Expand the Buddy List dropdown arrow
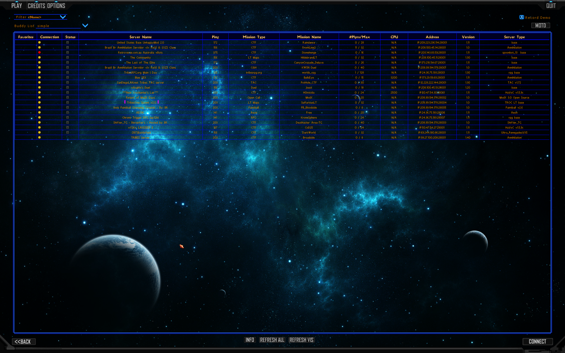565x353 pixels. (x=85, y=26)
